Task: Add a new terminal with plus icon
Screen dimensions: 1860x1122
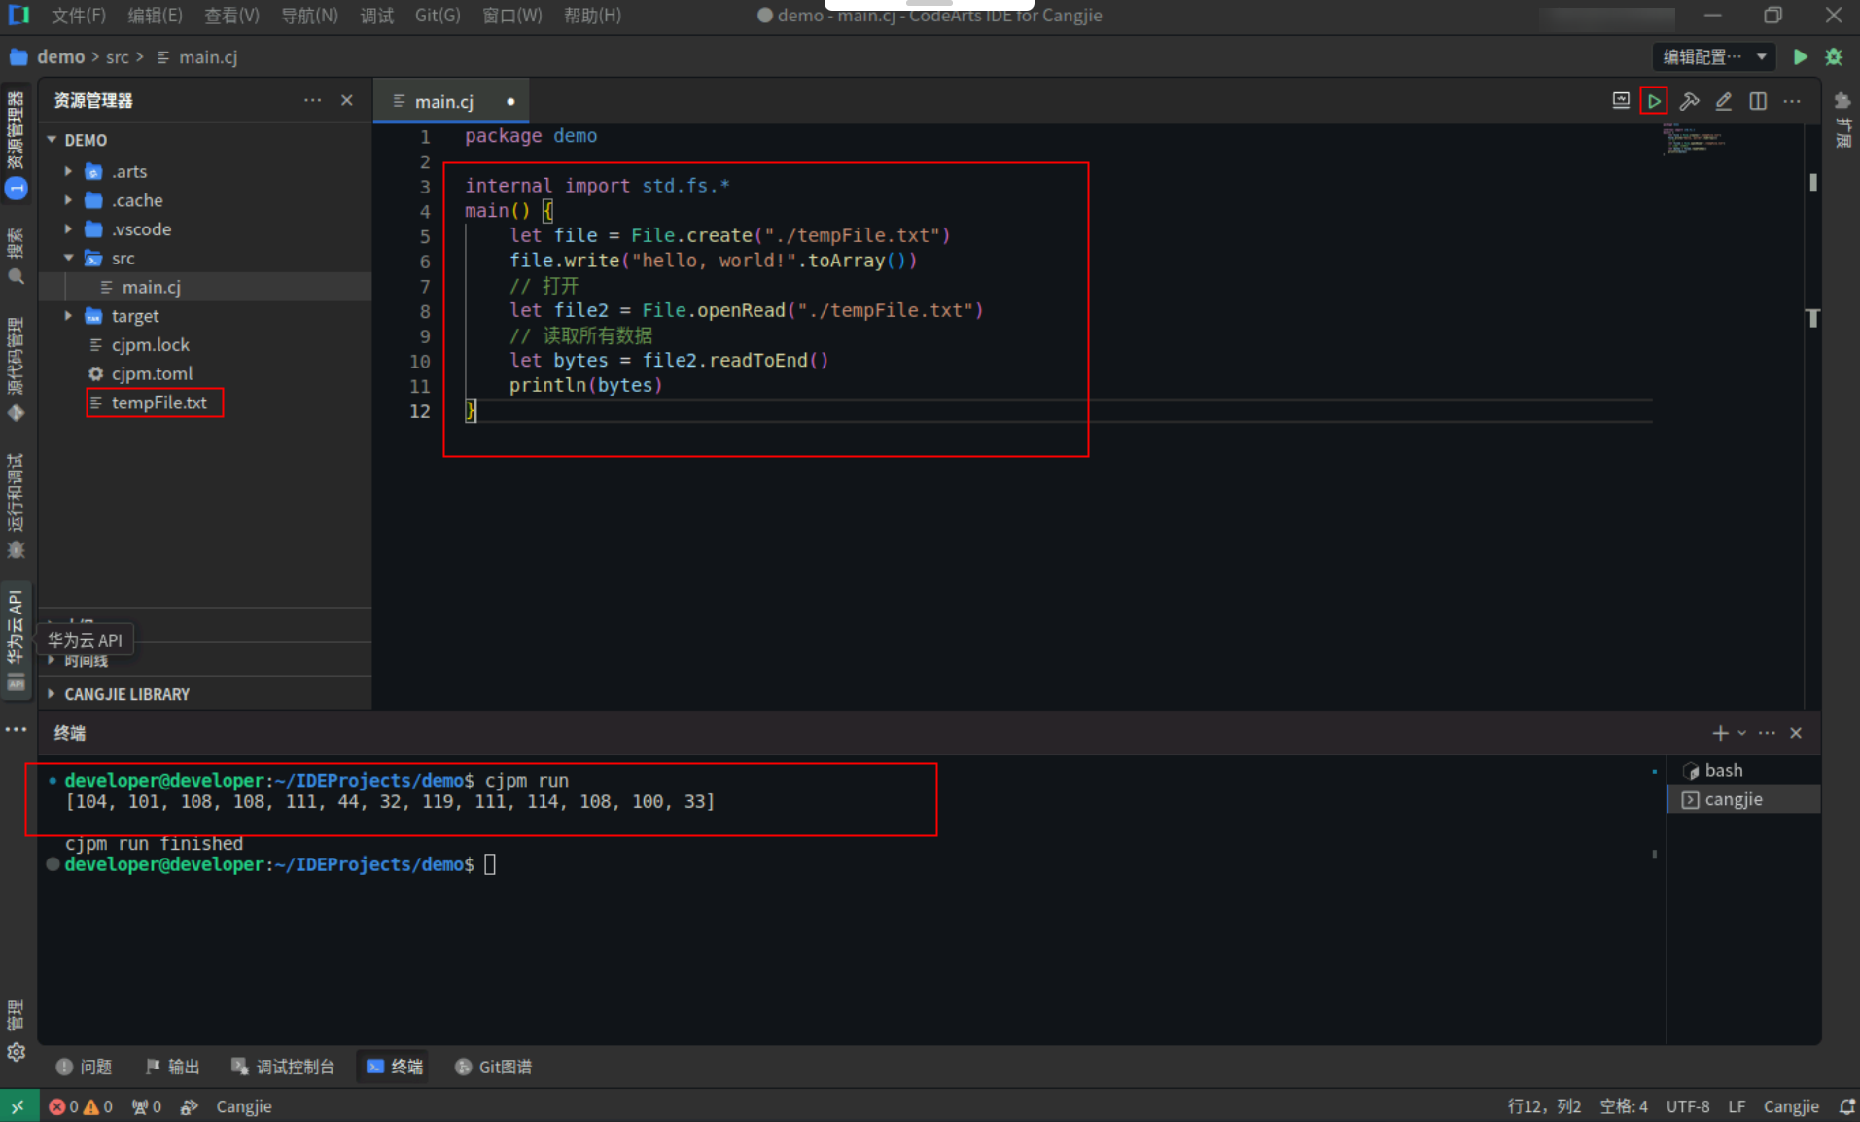Action: [1719, 733]
